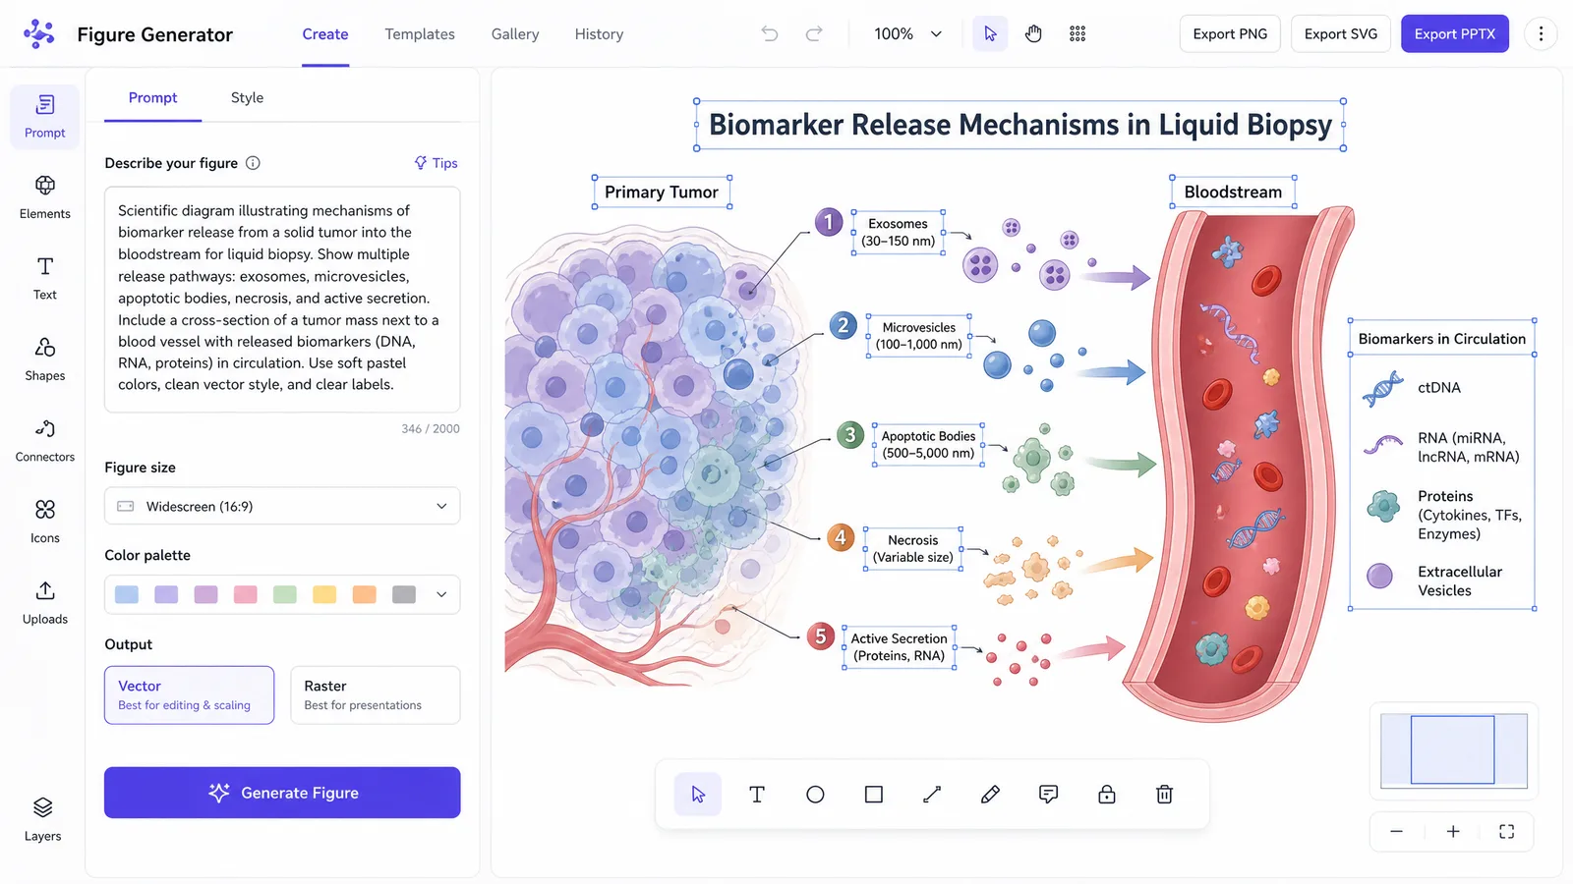The height and width of the screenshot is (884, 1573).
Task: Select the hand pan tool
Action: point(1033,34)
